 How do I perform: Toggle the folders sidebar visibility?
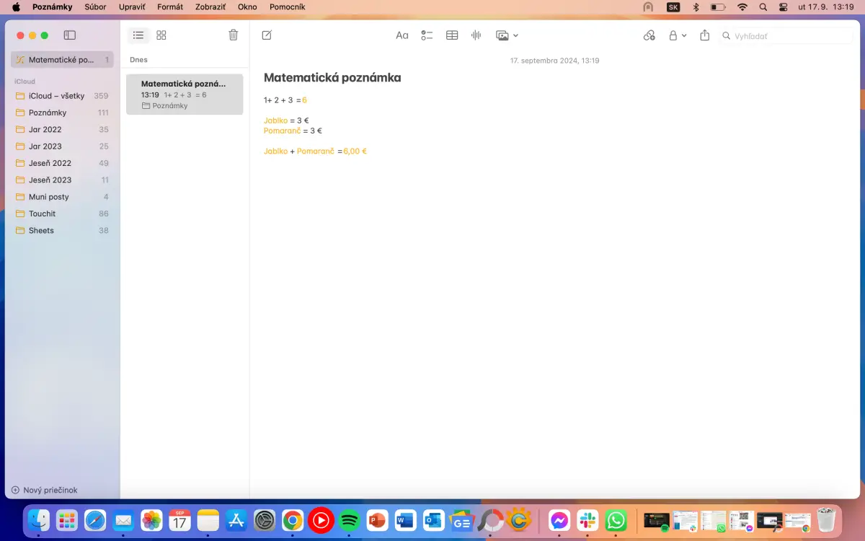click(x=70, y=35)
